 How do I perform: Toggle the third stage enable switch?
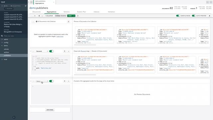tap(51, 81)
